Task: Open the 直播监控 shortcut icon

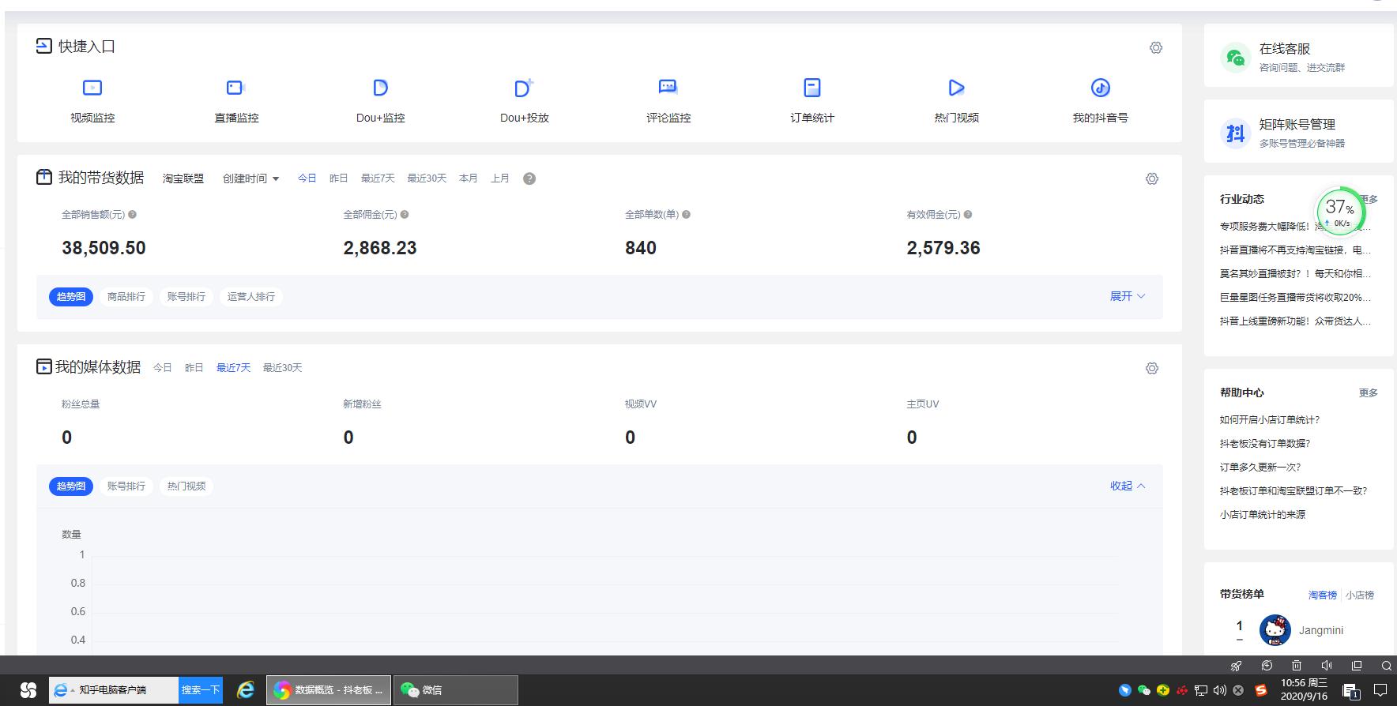Action: click(x=235, y=88)
